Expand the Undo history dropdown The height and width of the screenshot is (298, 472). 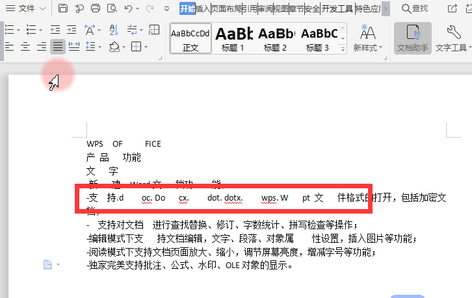pos(137,8)
